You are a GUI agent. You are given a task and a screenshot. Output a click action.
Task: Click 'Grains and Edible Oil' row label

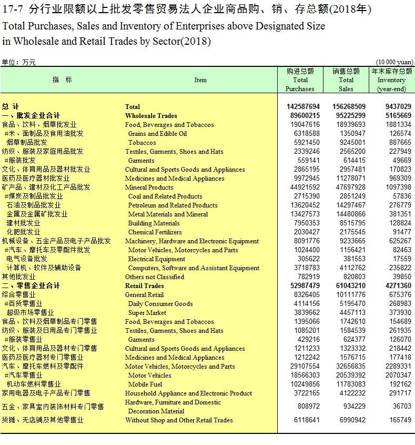[157, 134]
